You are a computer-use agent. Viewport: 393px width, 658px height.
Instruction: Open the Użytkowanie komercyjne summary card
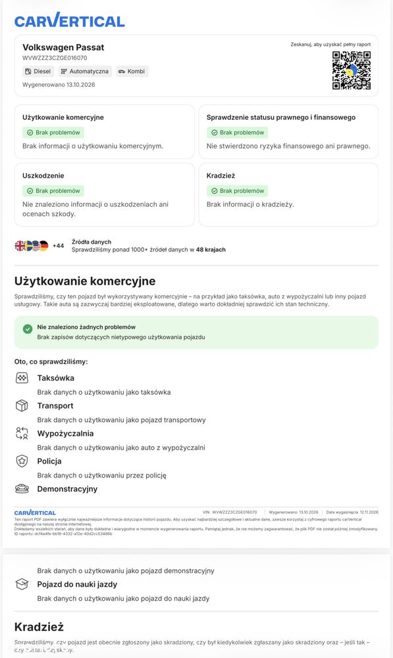105,132
